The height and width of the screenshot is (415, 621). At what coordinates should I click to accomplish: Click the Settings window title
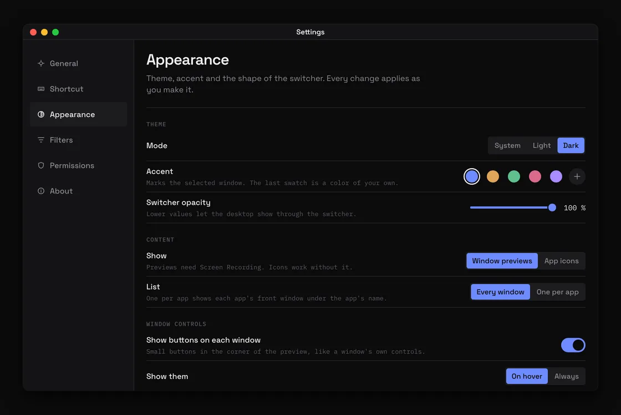click(x=310, y=32)
